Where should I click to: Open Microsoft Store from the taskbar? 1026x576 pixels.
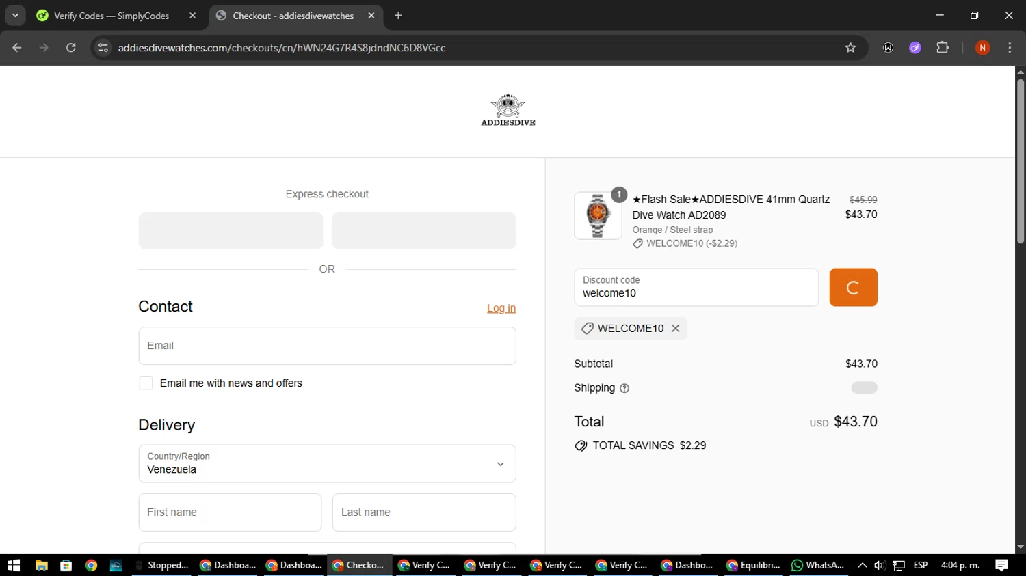coord(66,566)
